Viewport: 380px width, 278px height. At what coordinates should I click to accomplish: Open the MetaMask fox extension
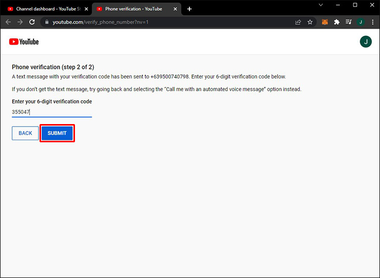[x=325, y=22]
